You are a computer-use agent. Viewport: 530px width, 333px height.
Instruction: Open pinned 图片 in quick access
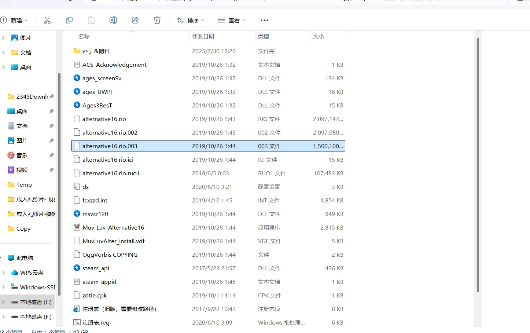pyautogui.click(x=18, y=140)
